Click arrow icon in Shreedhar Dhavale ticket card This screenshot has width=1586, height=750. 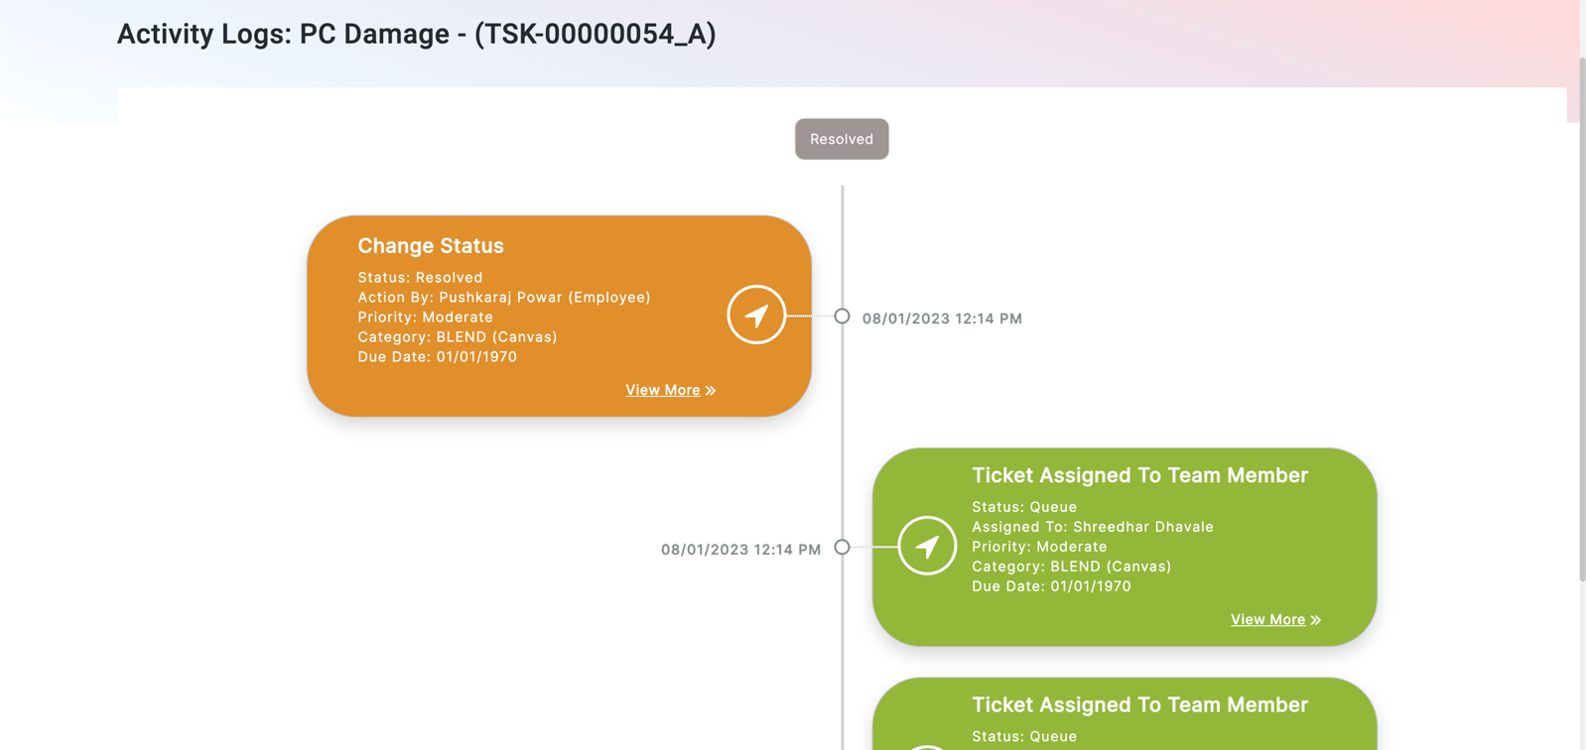(x=927, y=546)
